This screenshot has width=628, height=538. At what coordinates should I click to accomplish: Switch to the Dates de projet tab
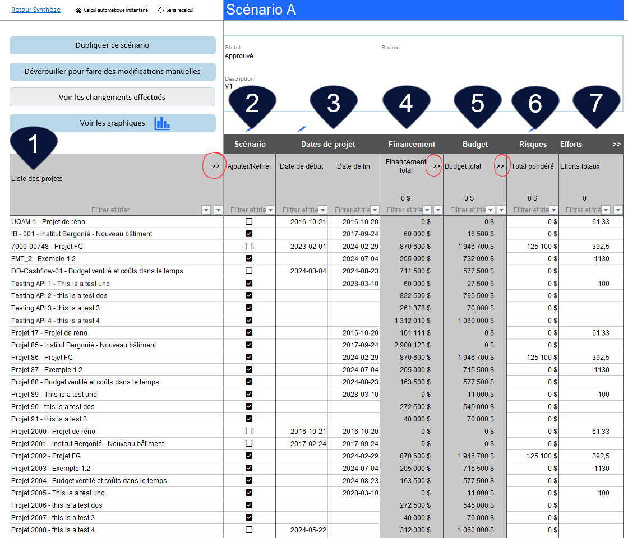(328, 144)
